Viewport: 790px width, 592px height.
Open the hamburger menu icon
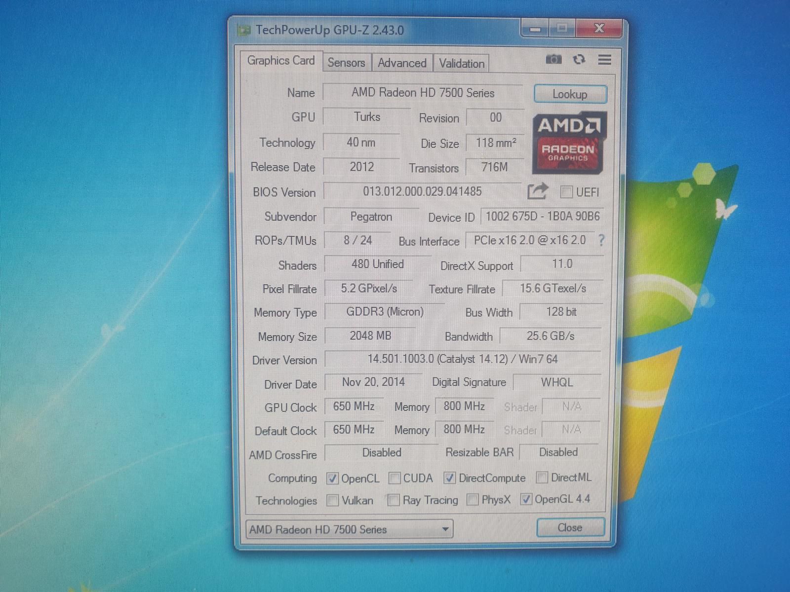[605, 60]
